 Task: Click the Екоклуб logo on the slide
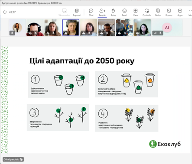click(165, 144)
